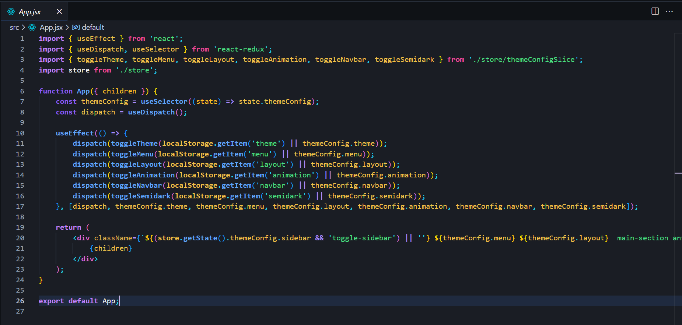The width and height of the screenshot is (682, 325).
Task: Click the App.jsx breadcrumb item
Action: (51, 28)
